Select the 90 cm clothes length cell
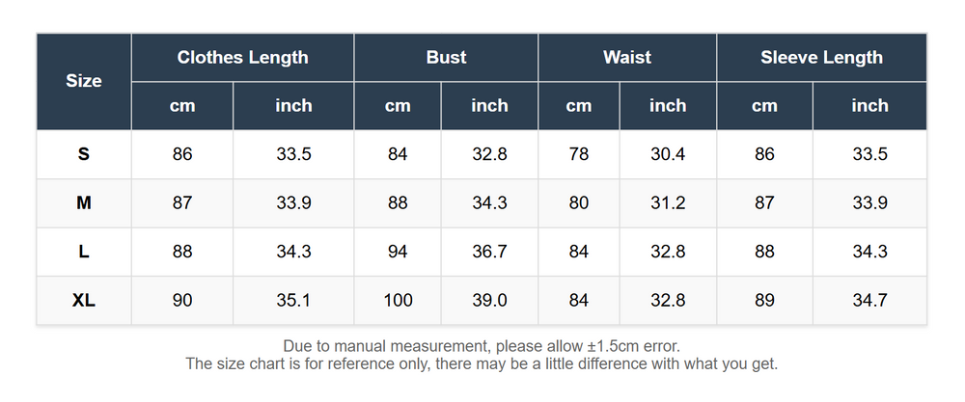The image size is (965, 402). point(182,301)
